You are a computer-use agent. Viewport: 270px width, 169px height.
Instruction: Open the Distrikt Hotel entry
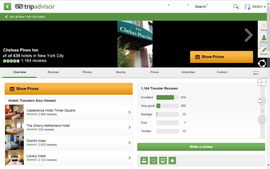pos(69,142)
